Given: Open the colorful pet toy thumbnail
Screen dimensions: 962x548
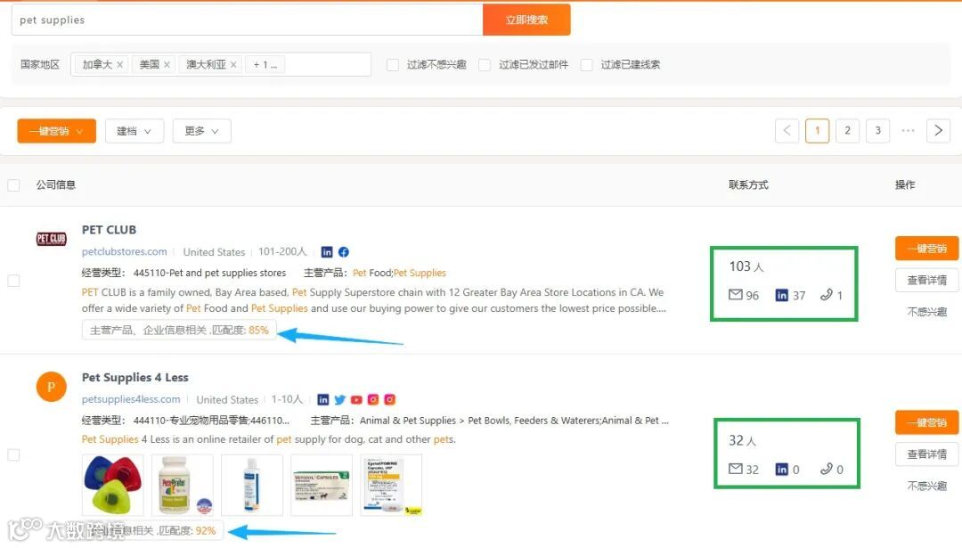Looking at the screenshot, I should pyautogui.click(x=113, y=485).
